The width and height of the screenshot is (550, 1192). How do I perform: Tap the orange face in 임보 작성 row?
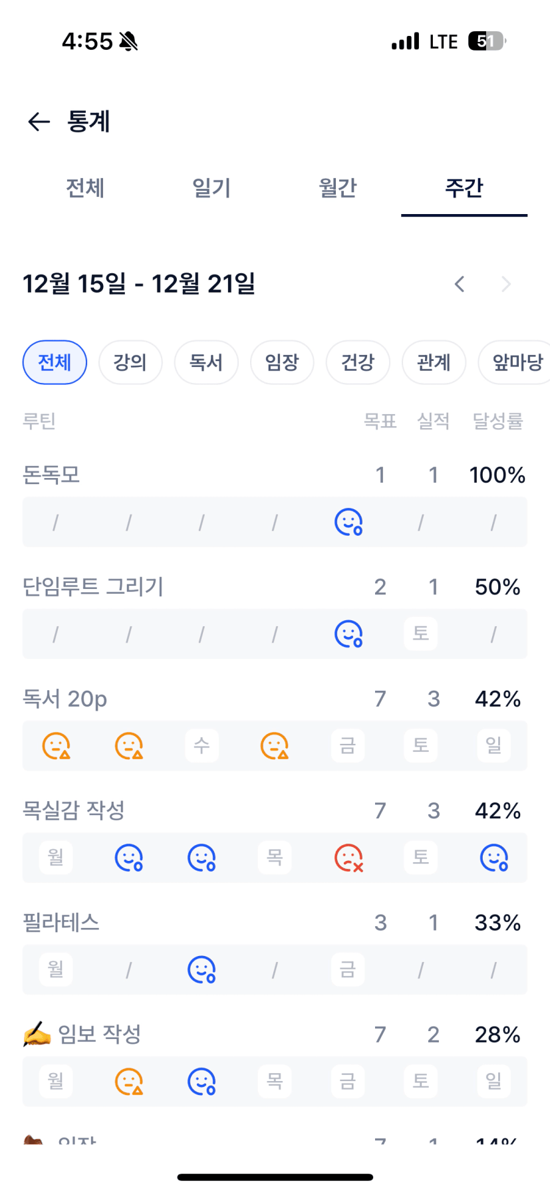click(129, 1082)
